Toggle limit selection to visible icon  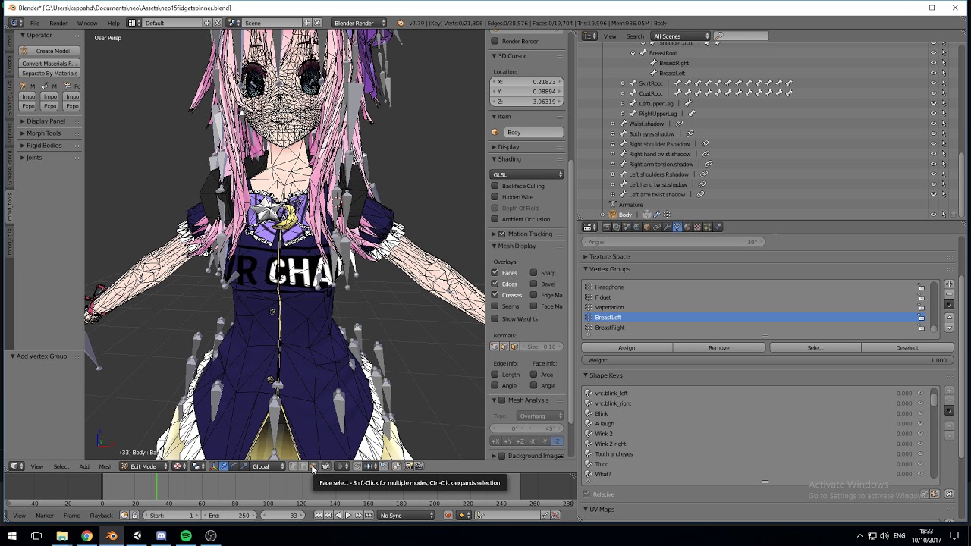click(325, 466)
